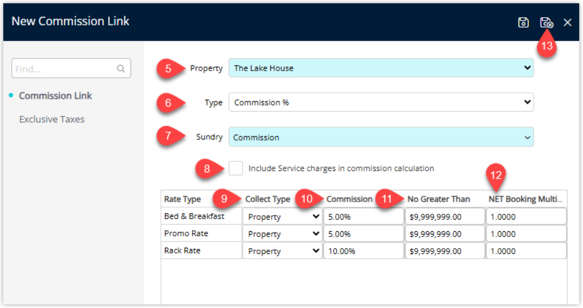This screenshot has width=583, height=308.
Task: Click Commission field for Promo Rate
Action: tap(364, 234)
